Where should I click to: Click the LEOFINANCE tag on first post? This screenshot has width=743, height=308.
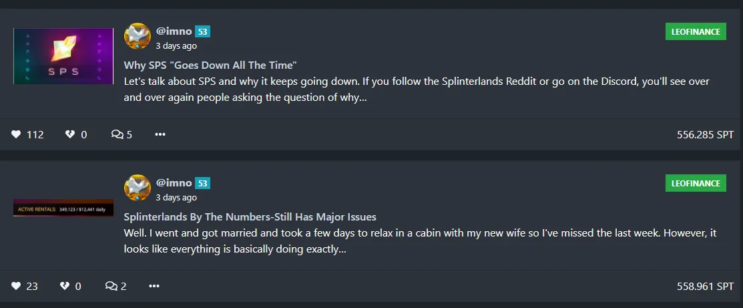696,32
